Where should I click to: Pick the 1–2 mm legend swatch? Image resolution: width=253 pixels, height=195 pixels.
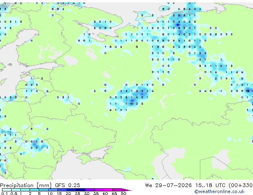coord(25,190)
